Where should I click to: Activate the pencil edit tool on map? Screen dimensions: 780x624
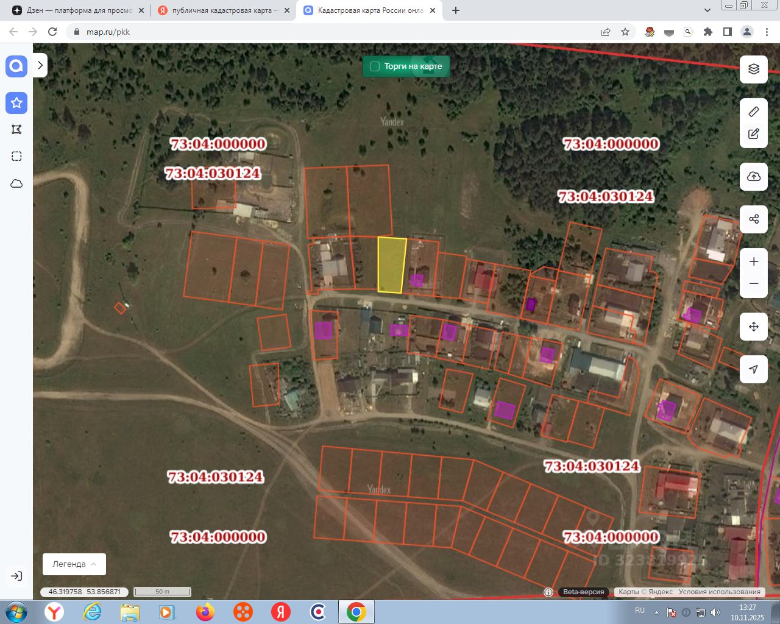754,134
